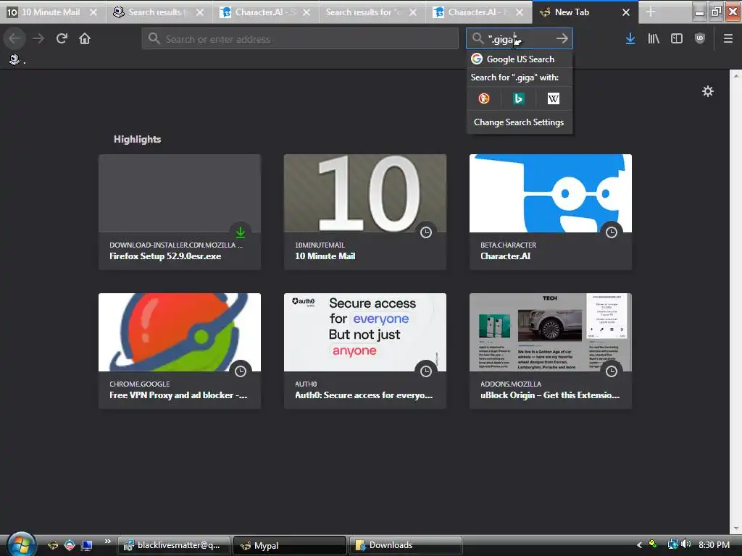The image size is (742, 556).
Task: Switch to Mypal in the taskbar
Action: point(290,545)
